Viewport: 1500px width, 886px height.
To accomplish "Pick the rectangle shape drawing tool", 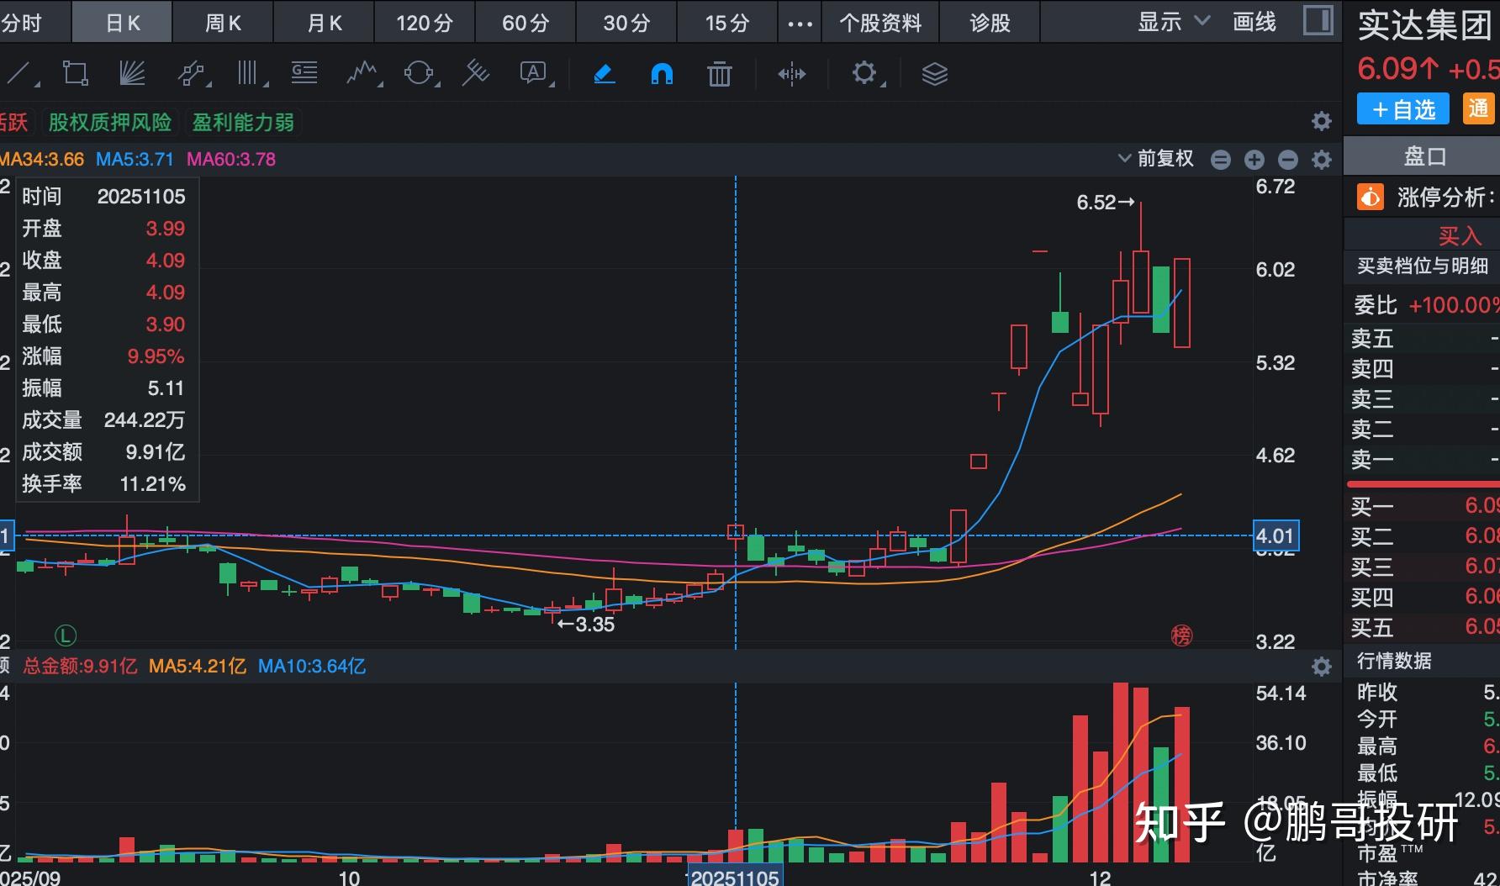I will [76, 74].
